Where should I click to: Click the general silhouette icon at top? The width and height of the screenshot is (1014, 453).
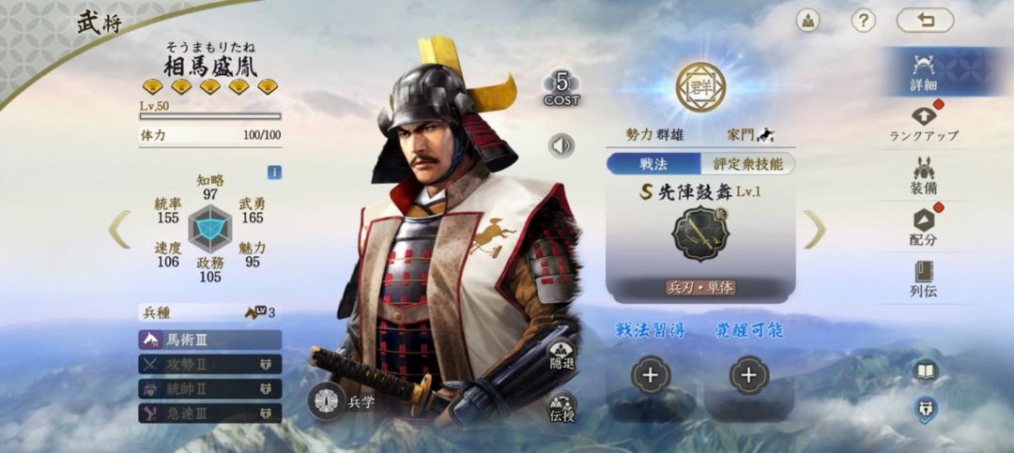(x=807, y=21)
